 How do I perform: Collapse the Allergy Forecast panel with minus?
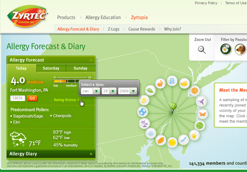pos(91,60)
